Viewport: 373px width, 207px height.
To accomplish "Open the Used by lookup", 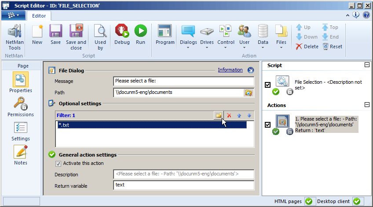I will pos(100,37).
